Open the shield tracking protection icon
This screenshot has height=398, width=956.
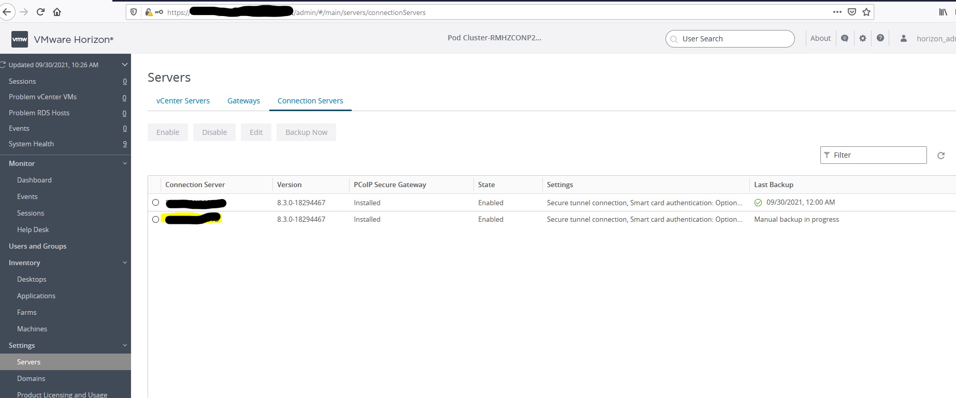[134, 12]
